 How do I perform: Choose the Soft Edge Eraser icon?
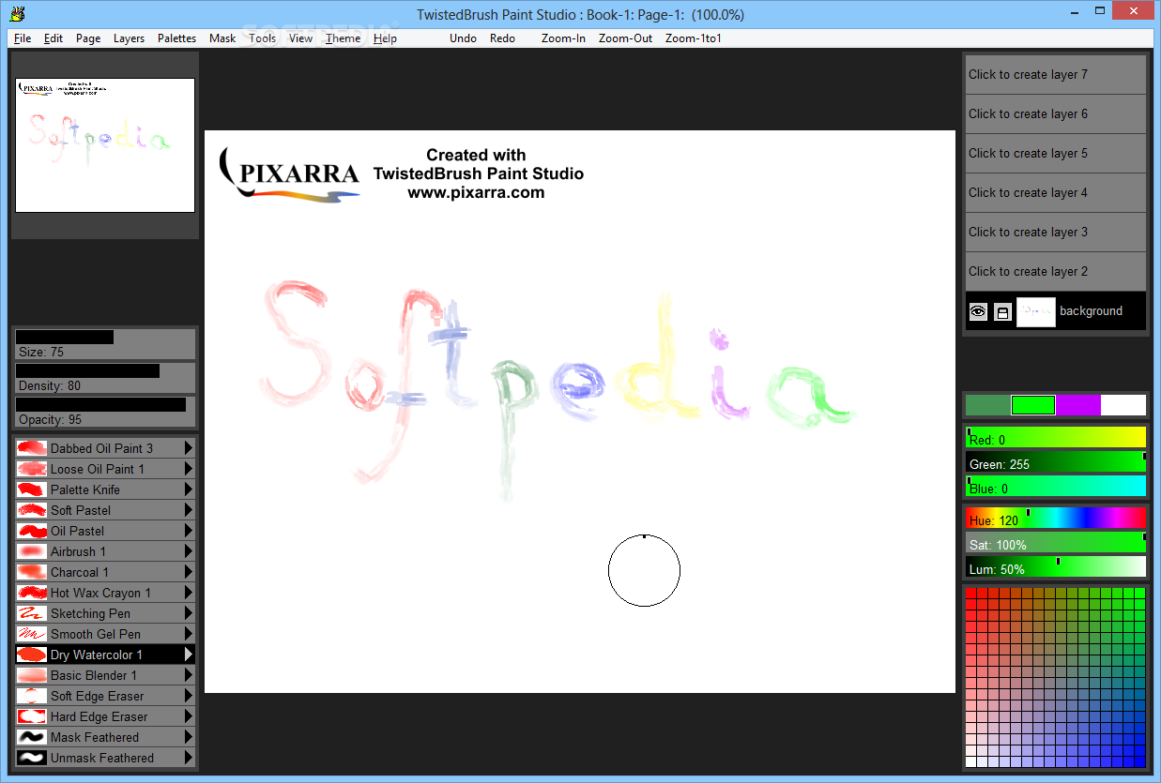click(32, 696)
